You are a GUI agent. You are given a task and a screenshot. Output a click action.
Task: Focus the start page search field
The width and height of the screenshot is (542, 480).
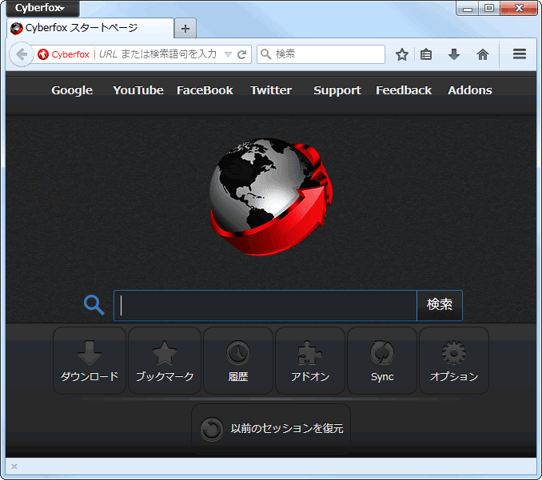pyautogui.click(x=265, y=306)
